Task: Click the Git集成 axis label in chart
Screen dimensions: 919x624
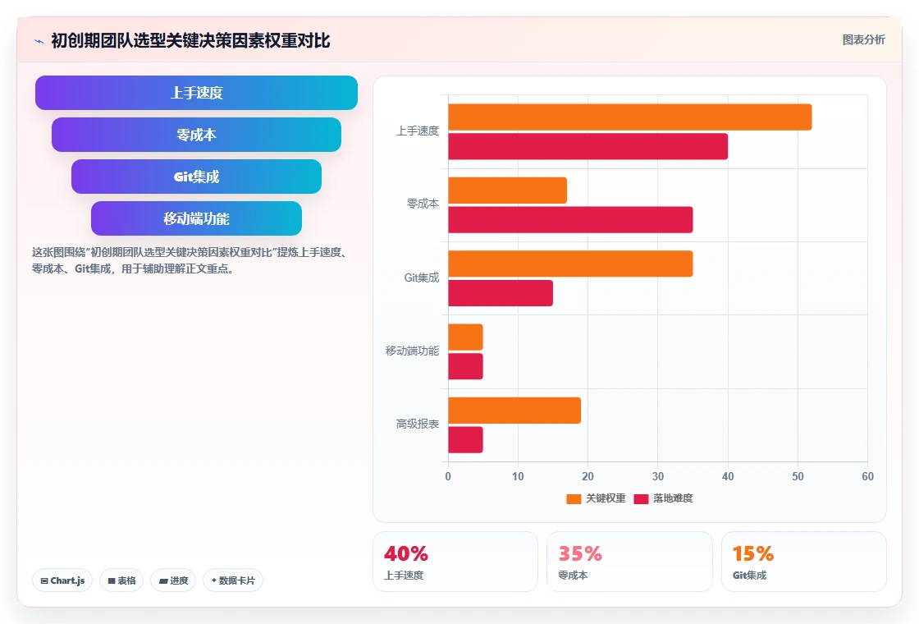Action: pyautogui.click(x=422, y=278)
